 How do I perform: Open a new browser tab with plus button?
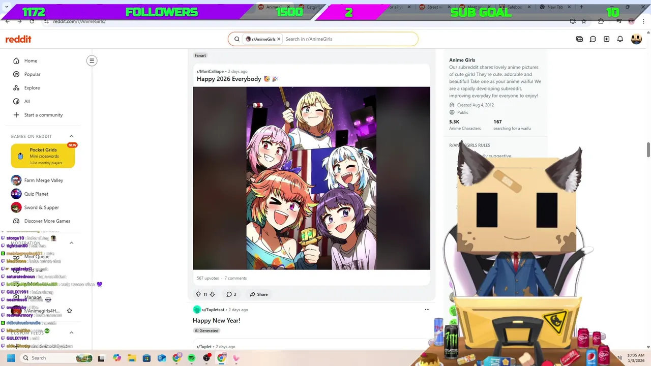[x=581, y=7]
